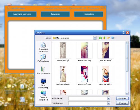Select the аватарка2.png thumbnail
The height and width of the screenshot is (110, 140).
coord(84,50)
